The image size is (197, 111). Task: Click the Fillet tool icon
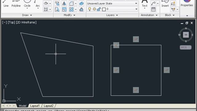click(x=71, y=3)
